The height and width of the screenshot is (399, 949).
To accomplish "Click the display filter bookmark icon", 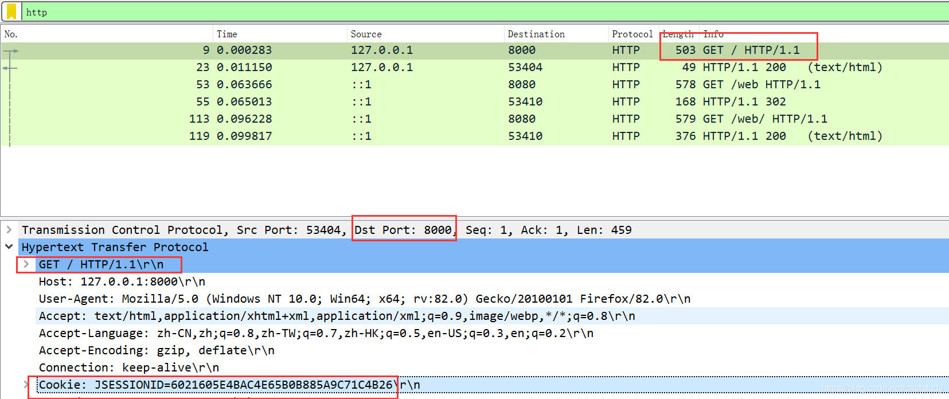I will (x=11, y=11).
